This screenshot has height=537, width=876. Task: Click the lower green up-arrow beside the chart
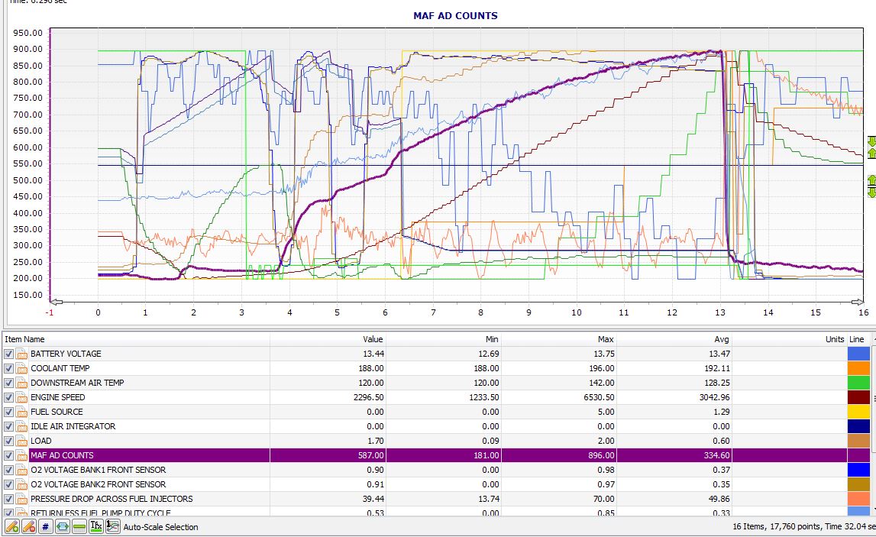click(871, 180)
